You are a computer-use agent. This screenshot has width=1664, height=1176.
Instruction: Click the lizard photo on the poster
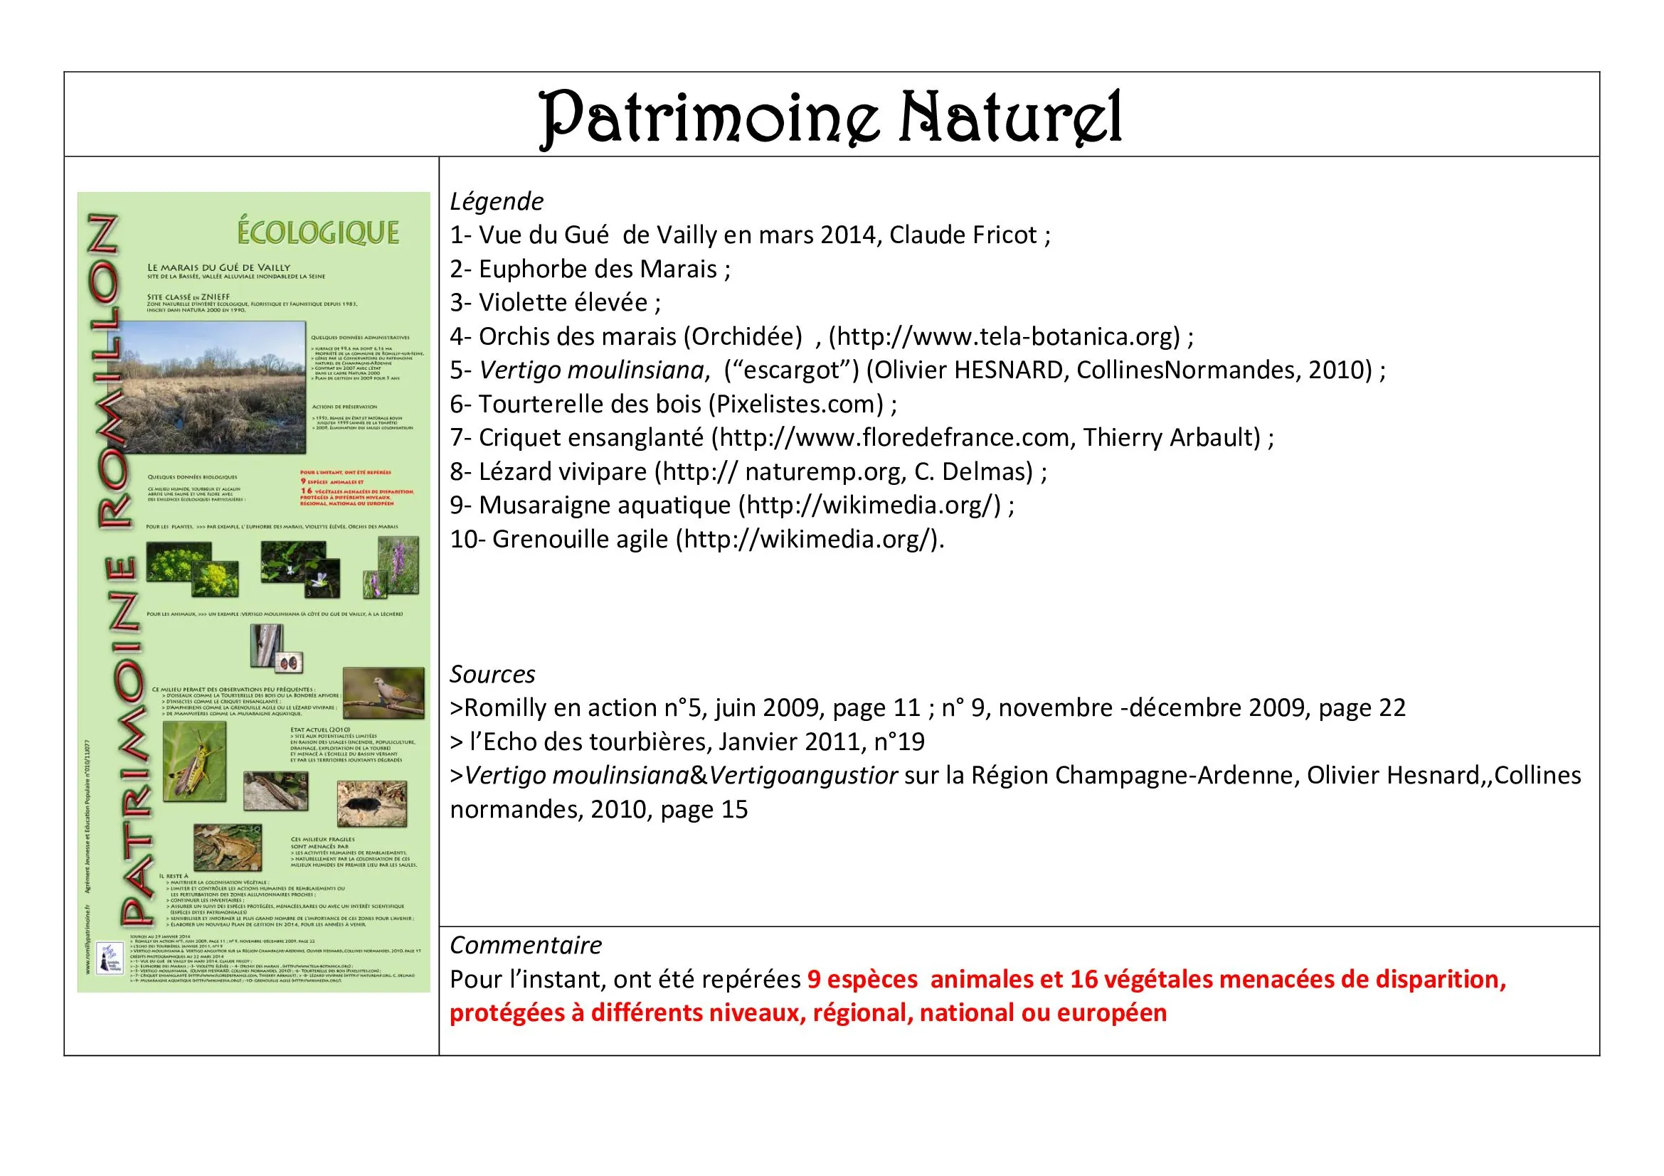pyautogui.click(x=275, y=791)
